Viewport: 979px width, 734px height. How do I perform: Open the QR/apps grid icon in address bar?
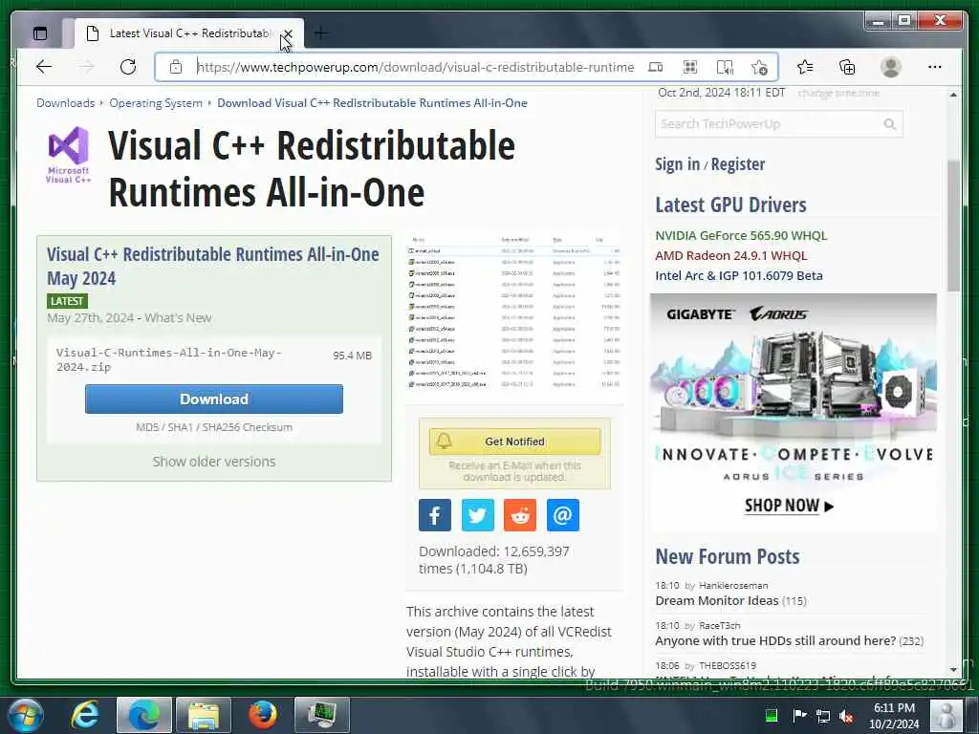(690, 67)
